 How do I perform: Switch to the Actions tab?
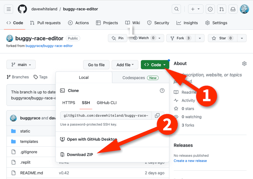78,23
